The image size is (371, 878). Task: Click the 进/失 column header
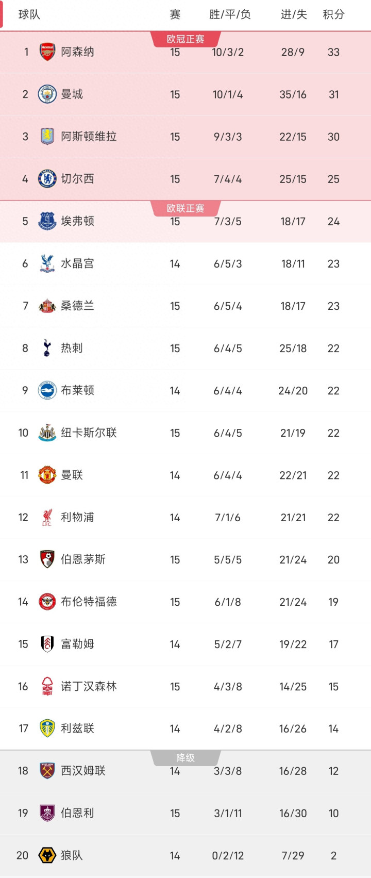tap(294, 14)
